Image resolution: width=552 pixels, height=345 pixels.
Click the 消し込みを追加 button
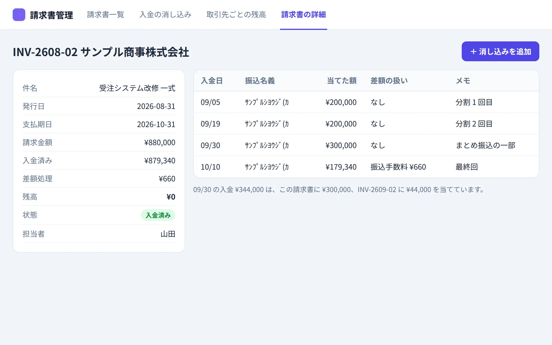click(x=500, y=51)
